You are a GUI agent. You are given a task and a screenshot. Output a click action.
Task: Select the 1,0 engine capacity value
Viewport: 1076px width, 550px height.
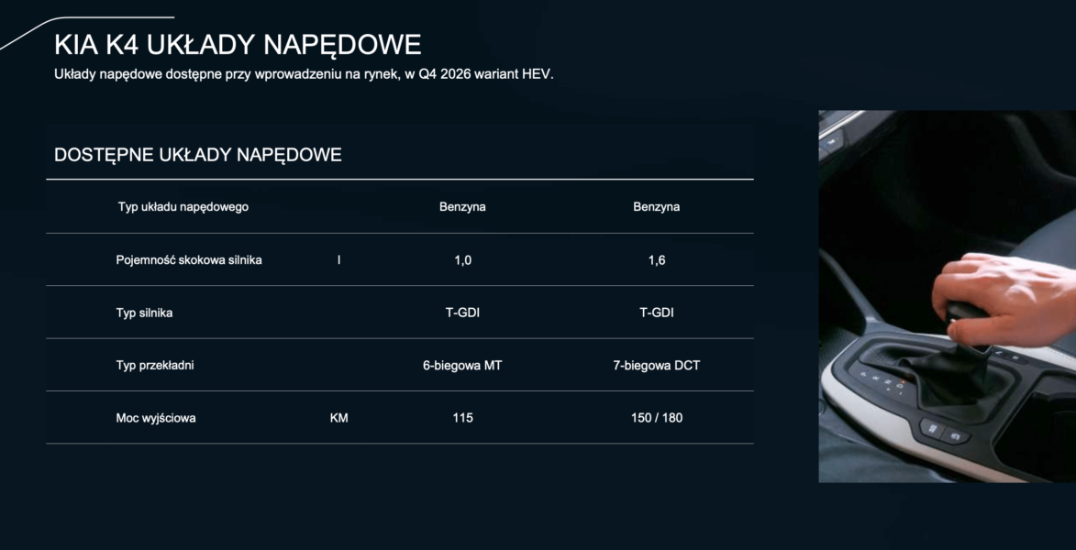pyautogui.click(x=462, y=260)
